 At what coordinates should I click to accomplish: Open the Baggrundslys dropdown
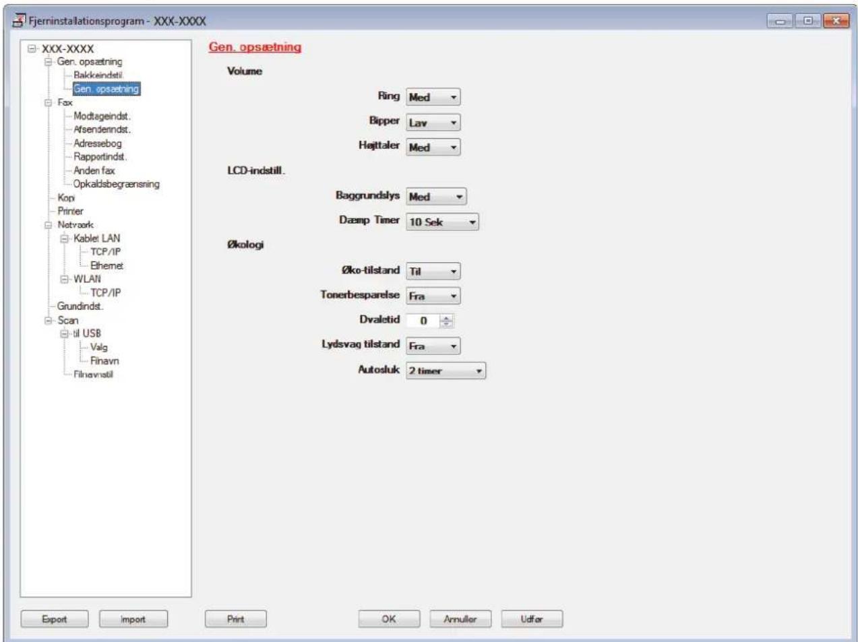click(436, 197)
